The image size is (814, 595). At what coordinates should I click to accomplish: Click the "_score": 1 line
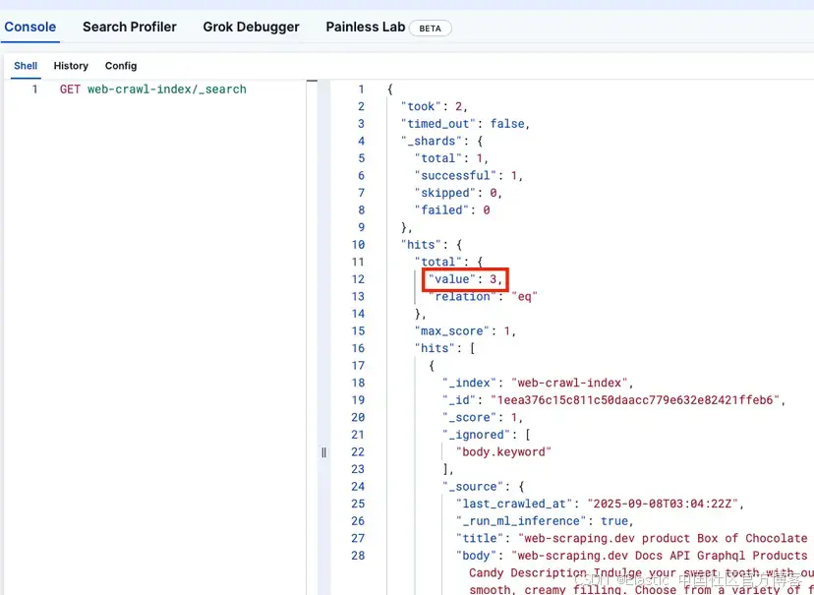pos(483,417)
